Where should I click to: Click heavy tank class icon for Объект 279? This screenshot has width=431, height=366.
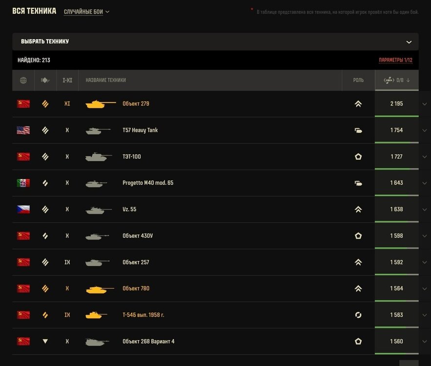click(x=45, y=104)
